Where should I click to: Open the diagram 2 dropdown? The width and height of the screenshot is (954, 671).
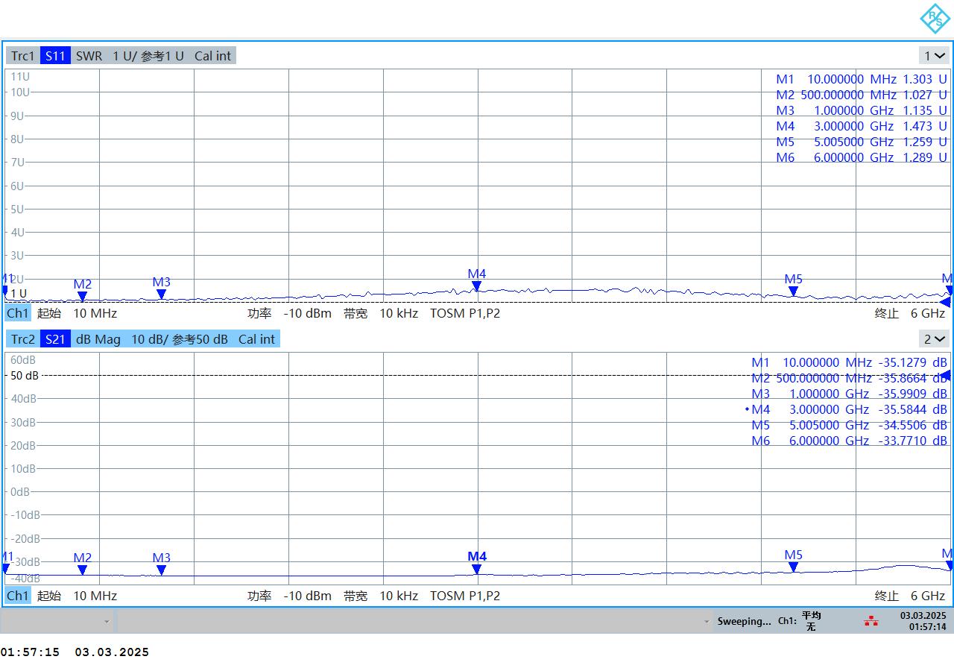pyautogui.click(x=935, y=339)
